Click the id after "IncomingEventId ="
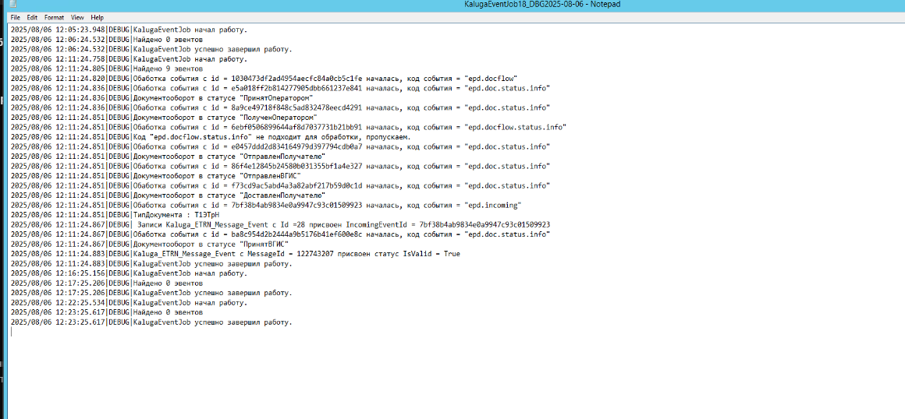 pos(484,224)
